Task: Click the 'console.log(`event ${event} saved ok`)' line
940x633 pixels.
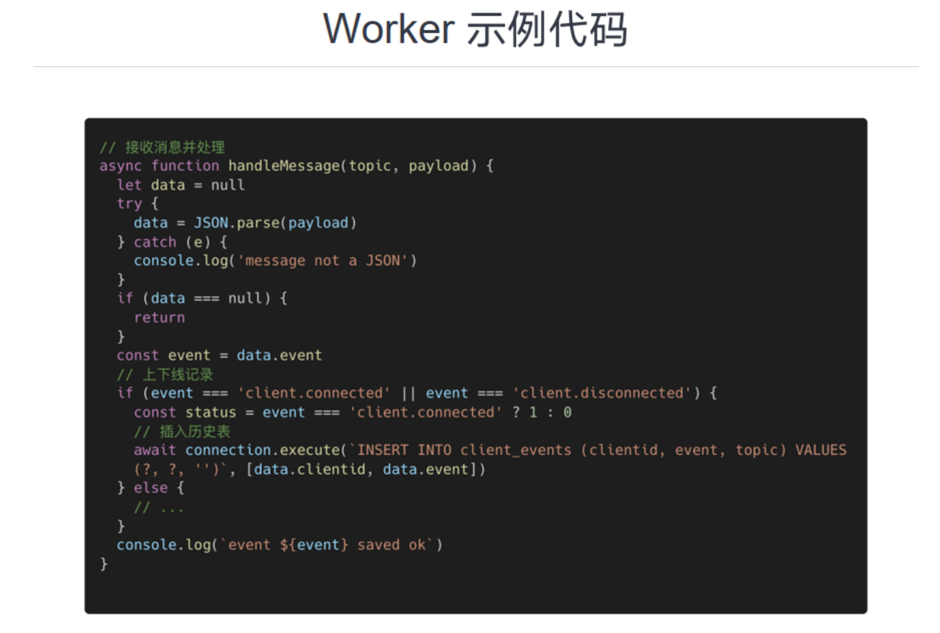Action: pos(280,545)
